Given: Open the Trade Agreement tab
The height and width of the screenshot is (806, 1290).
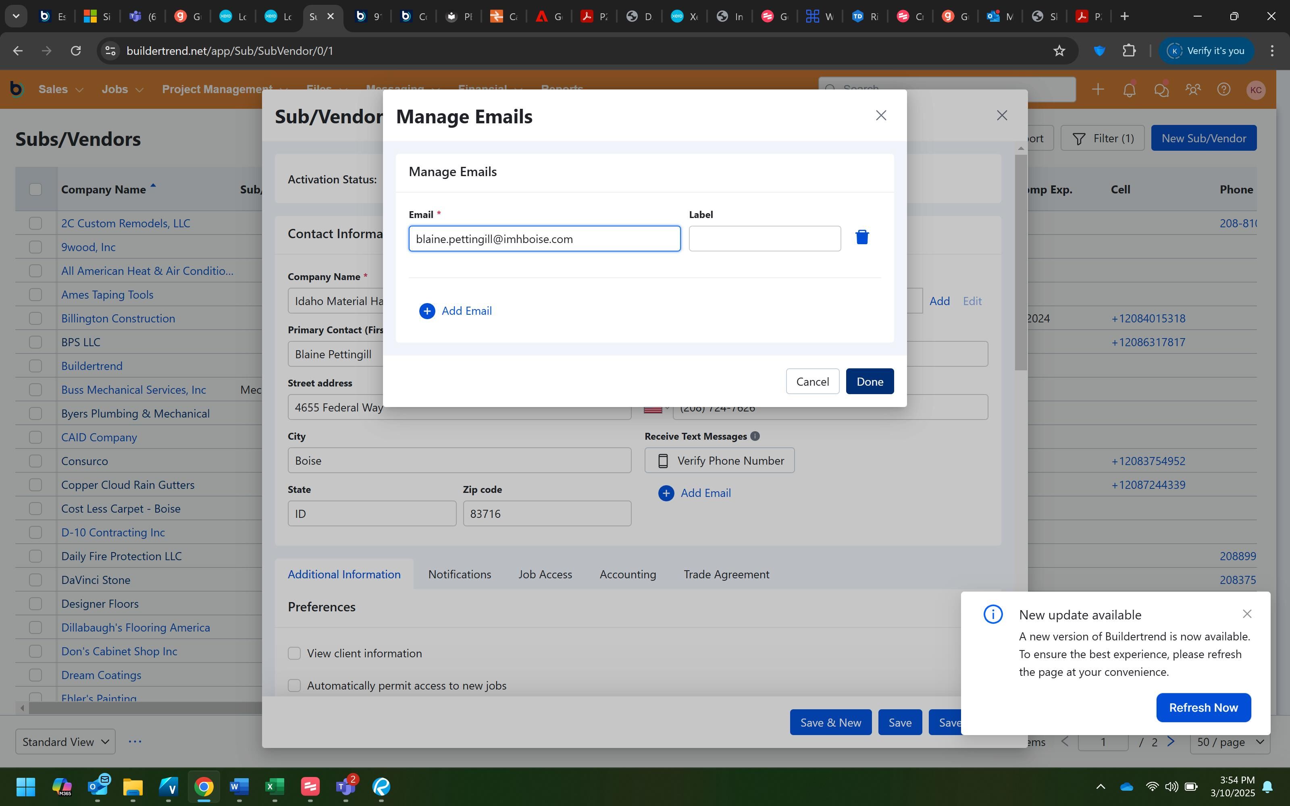Looking at the screenshot, I should click(726, 574).
